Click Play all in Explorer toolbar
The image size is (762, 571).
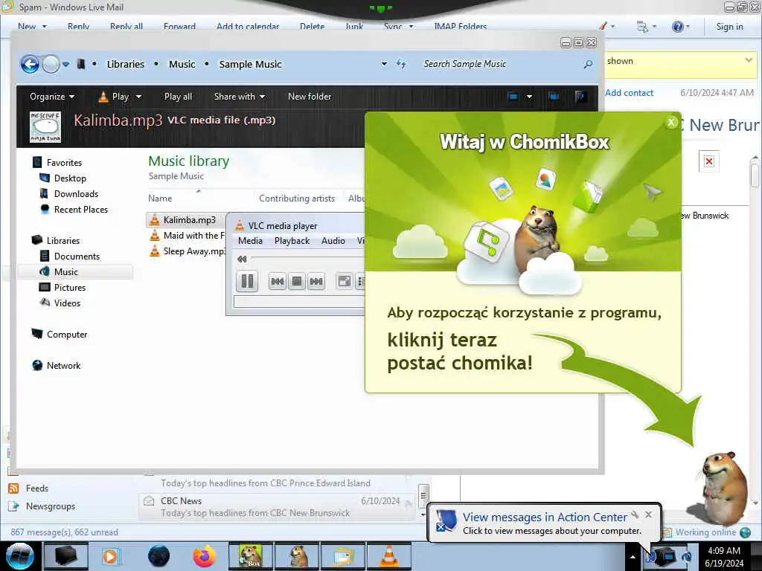coord(178,97)
